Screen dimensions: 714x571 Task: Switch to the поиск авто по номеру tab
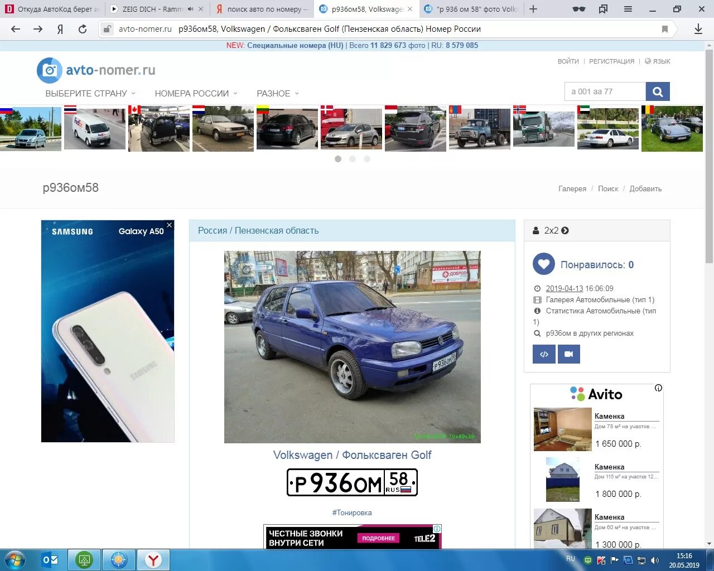pyautogui.click(x=261, y=9)
